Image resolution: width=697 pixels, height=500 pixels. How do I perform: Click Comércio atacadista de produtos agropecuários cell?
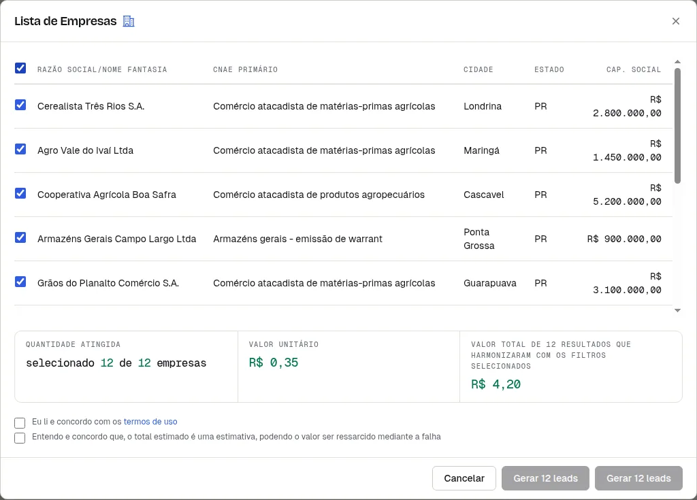pyautogui.click(x=319, y=195)
